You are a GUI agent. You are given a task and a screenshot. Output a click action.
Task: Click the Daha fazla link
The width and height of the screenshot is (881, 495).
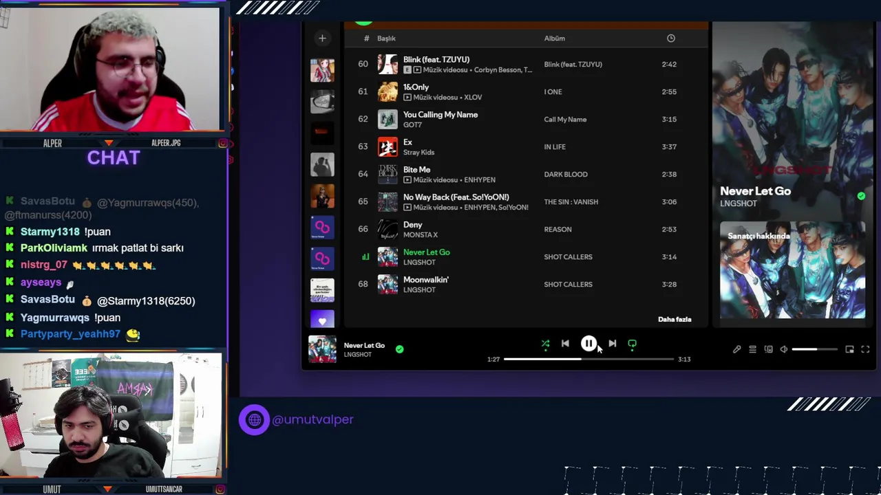[x=675, y=319]
